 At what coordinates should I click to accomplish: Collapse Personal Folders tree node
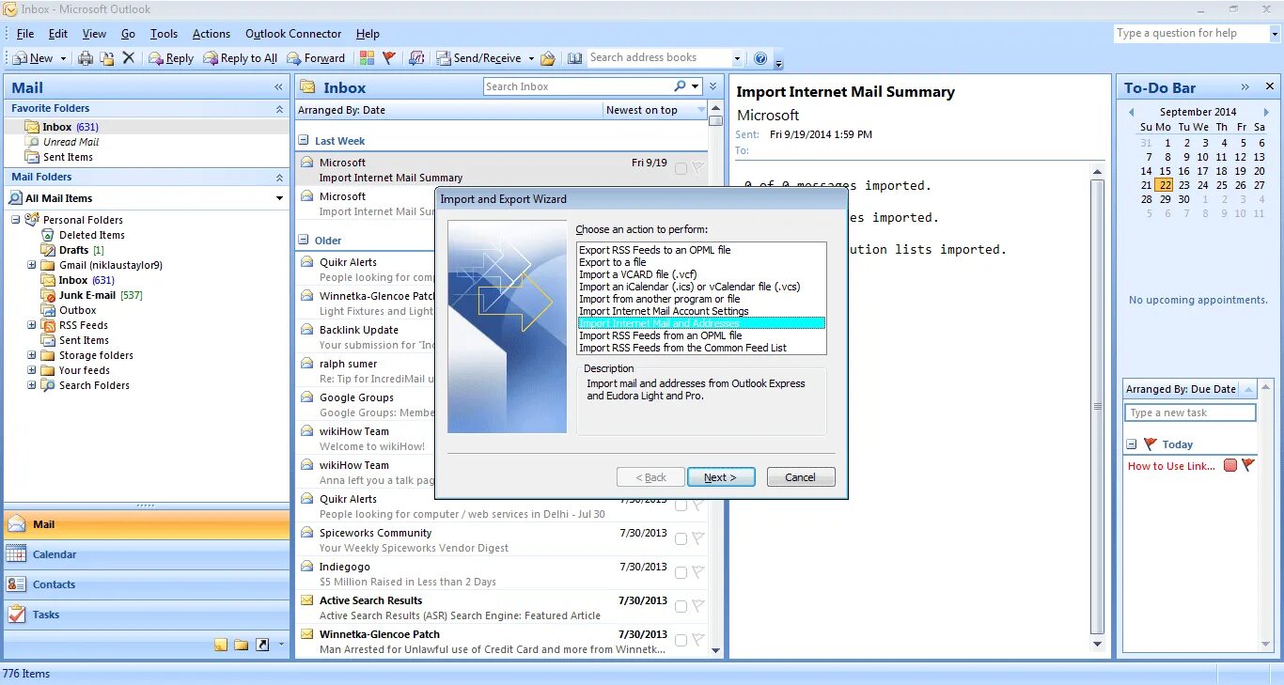pyautogui.click(x=16, y=220)
